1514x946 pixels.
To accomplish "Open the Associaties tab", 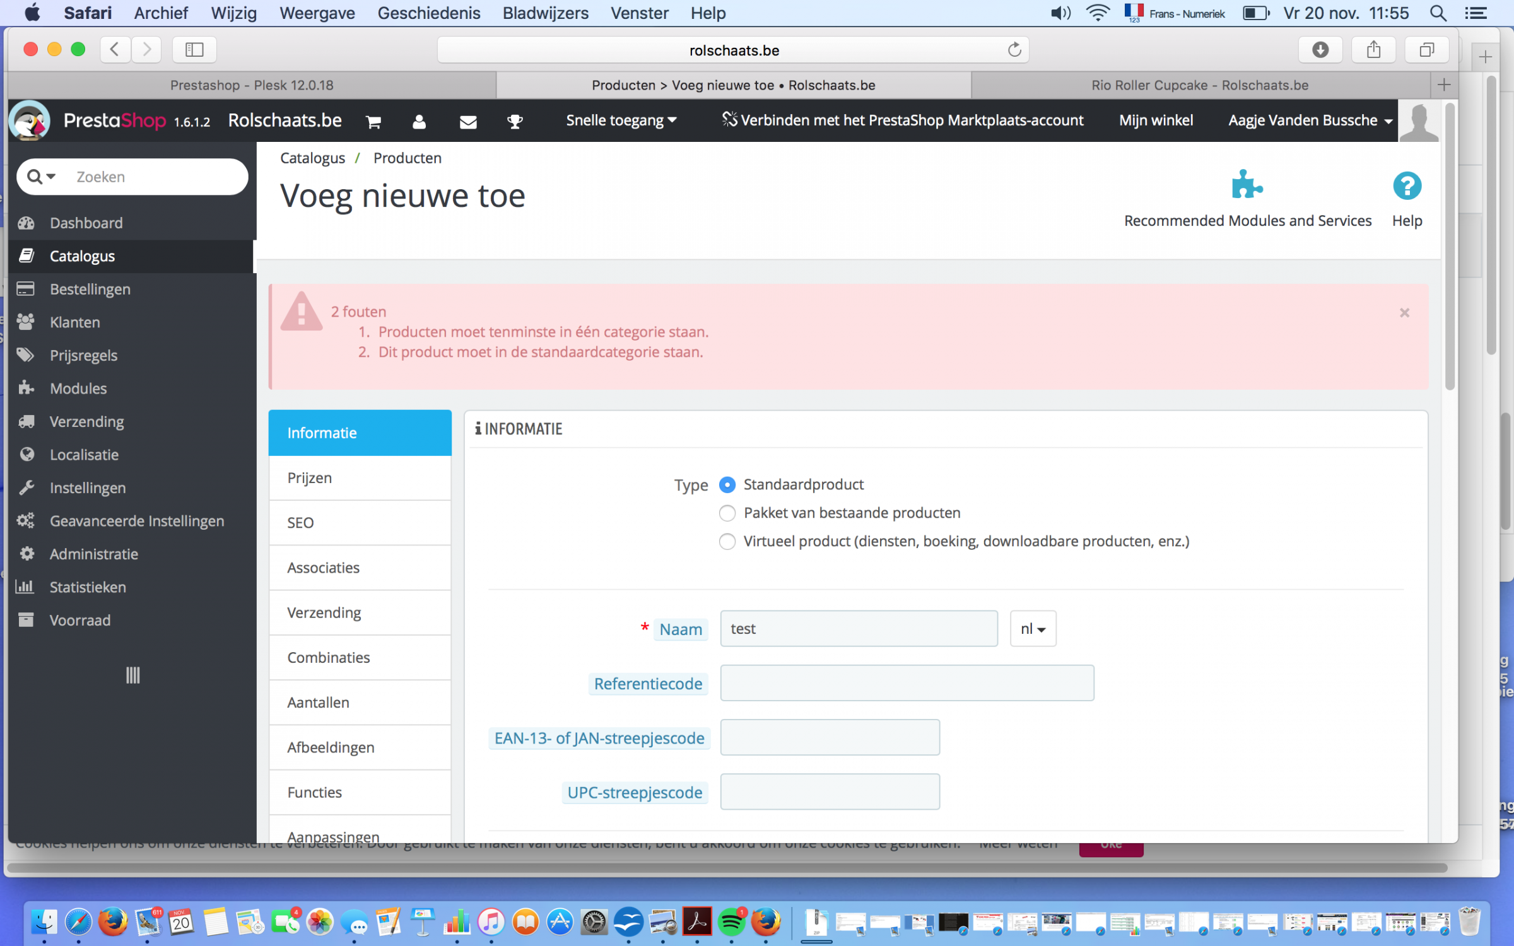I will click(360, 568).
